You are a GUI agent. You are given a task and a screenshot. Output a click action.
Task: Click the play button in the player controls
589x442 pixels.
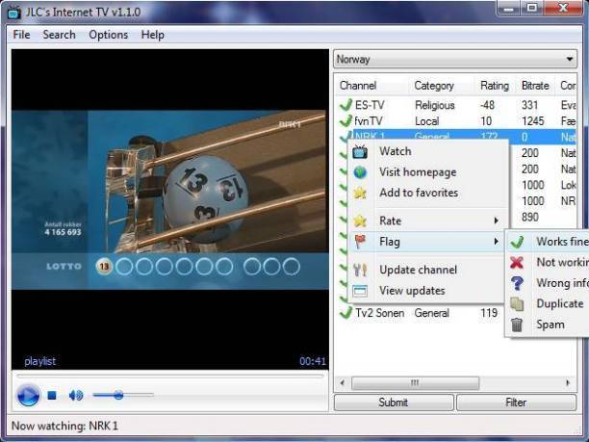pos(28,396)
